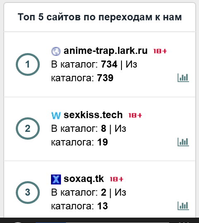Click the 739 catalog-out count
Screen dimensions: 199x223
click(105, 78)
